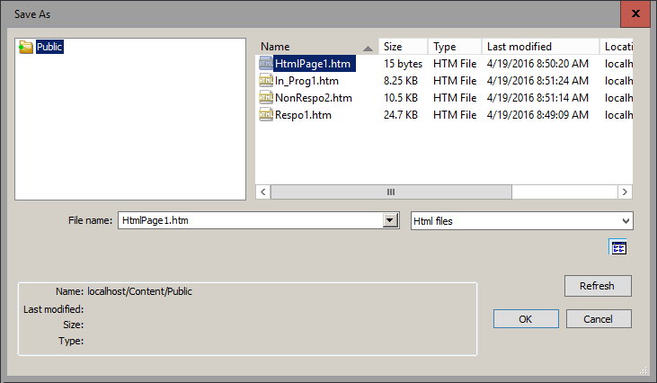Click the Save As title bar text

click(32, 14)
